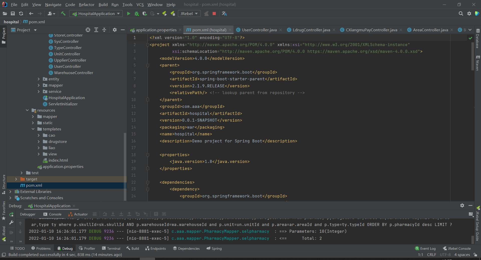
Task: Open the Refactor menu
Action: pos(86,5)
